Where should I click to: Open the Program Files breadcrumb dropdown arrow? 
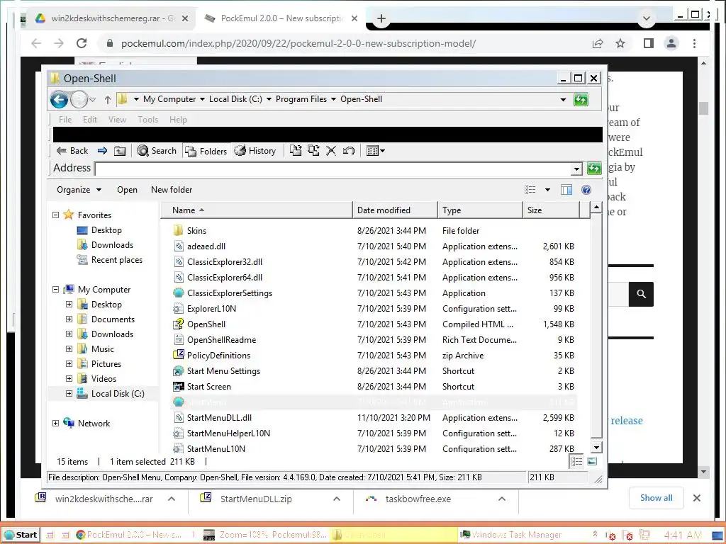click(333, 99)
